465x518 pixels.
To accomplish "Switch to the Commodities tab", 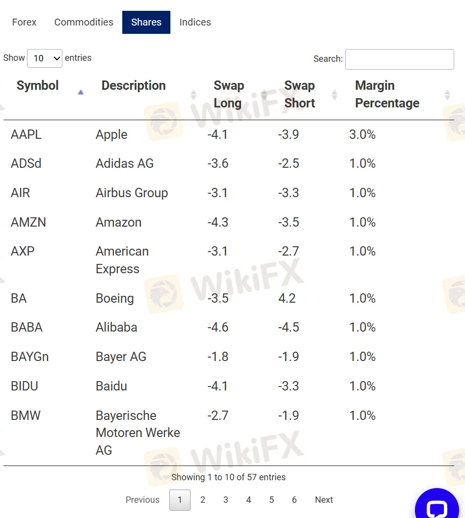I will pos(83,22).
